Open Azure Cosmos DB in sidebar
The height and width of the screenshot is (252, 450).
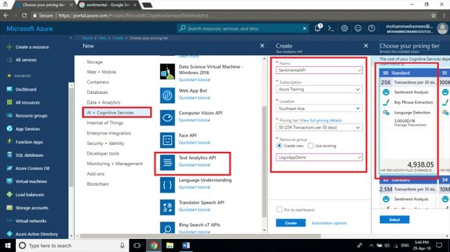[x=32, y=168]
